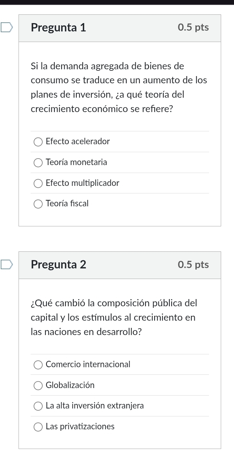Click the Pregunta 2 heading

59,265
